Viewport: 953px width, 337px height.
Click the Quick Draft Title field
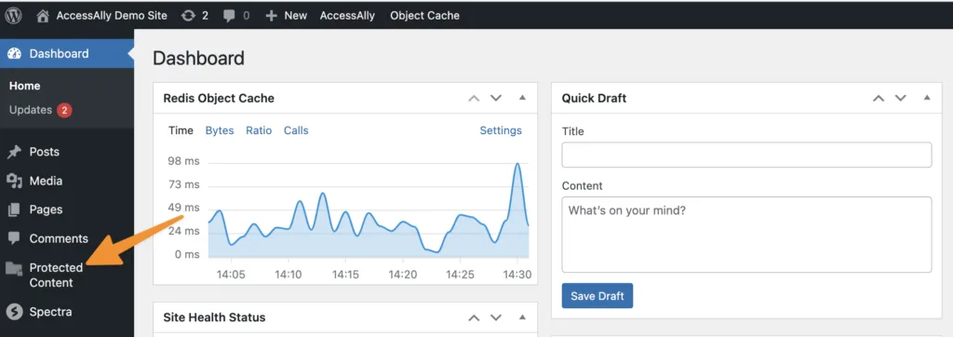[746, 155]
